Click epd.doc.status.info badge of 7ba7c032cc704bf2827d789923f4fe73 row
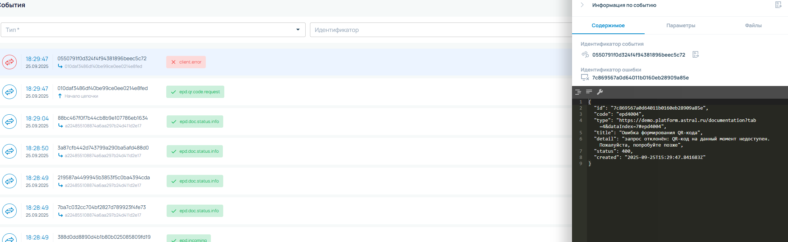Screen dimensions: 788x242 [x=195, y=211]
